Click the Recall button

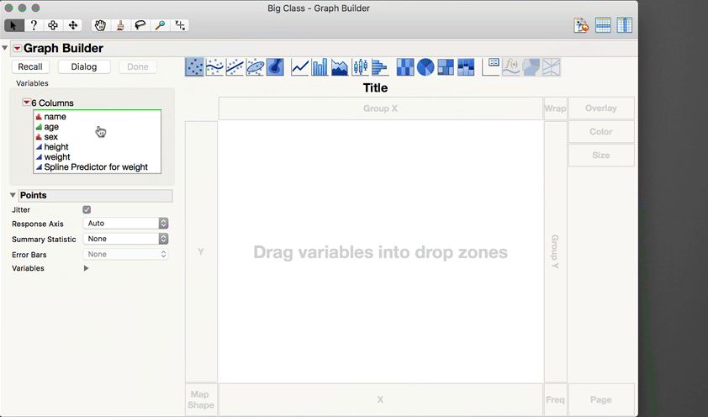pyautogui.click(x=29, y=66)
